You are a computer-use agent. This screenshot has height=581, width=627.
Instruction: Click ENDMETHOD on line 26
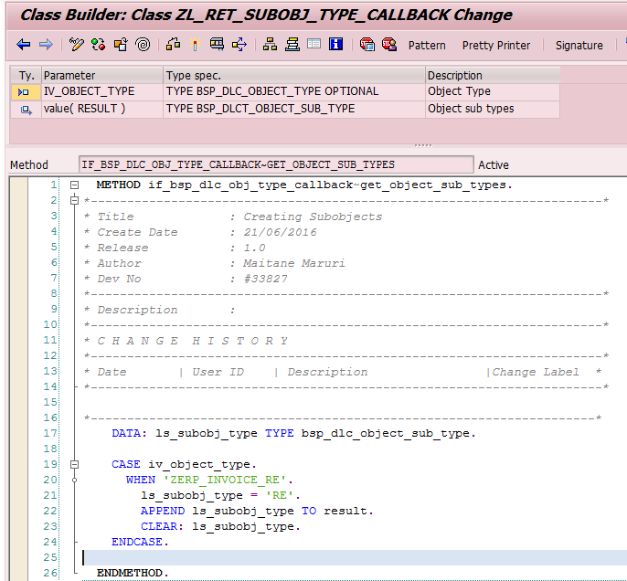pos(129,574)
